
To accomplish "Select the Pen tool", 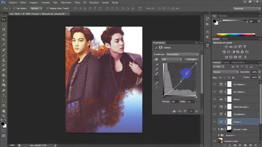I will click(4, 91).
